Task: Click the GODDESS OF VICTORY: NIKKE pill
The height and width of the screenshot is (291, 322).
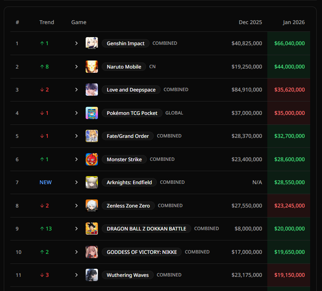Action: tap(142, 252)
